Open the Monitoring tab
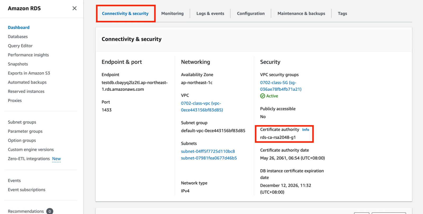The height and width of the screenshot is (214, 423). tap(172, 13)
